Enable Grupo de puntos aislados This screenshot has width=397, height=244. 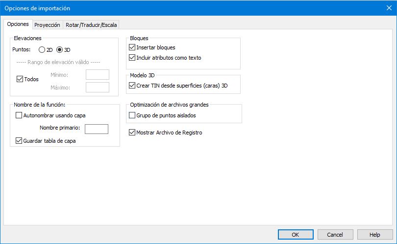coord(132,115)
